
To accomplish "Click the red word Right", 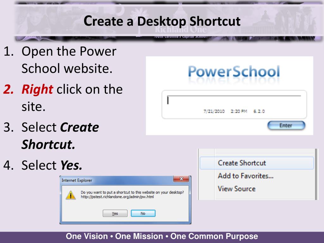I will point(37,89).
